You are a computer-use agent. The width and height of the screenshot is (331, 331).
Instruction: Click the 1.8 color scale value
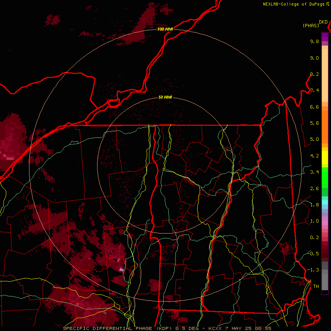(x=314, y=205)
